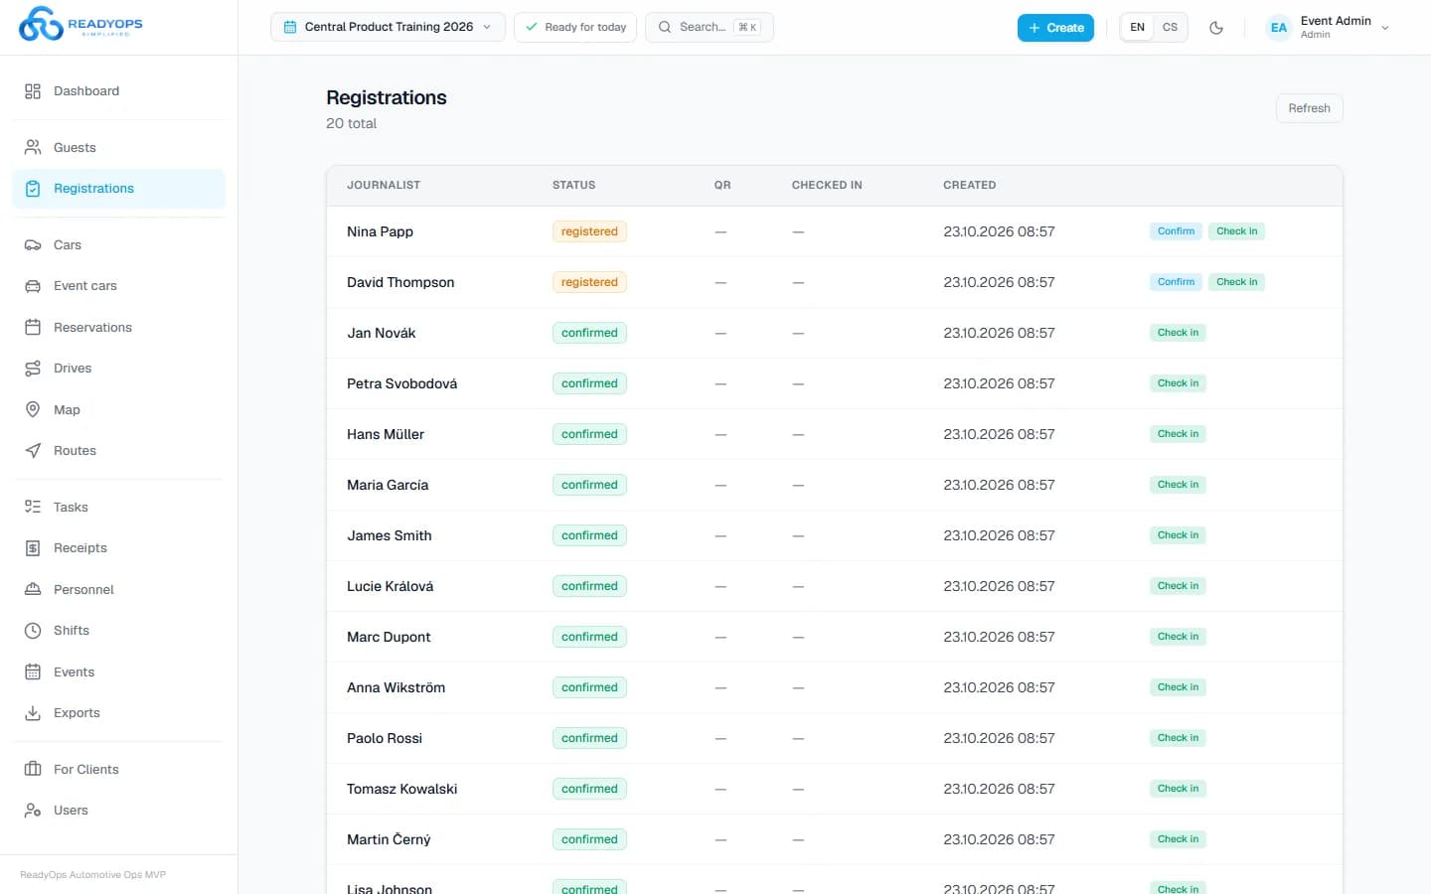The image size is (1431, 894).
Task: Confirm Nina Papp's registration
Action: point(1176,231)
